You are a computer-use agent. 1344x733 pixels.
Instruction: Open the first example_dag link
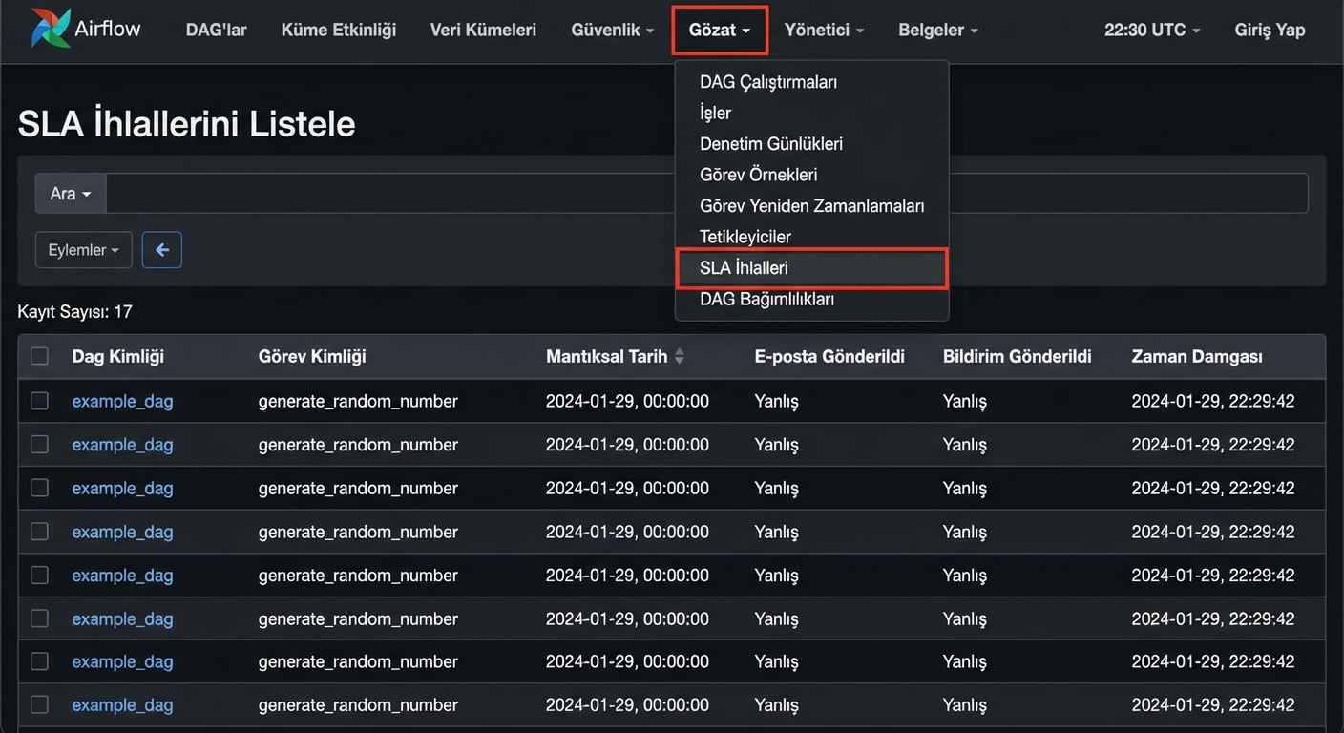(x=122, y=401)
